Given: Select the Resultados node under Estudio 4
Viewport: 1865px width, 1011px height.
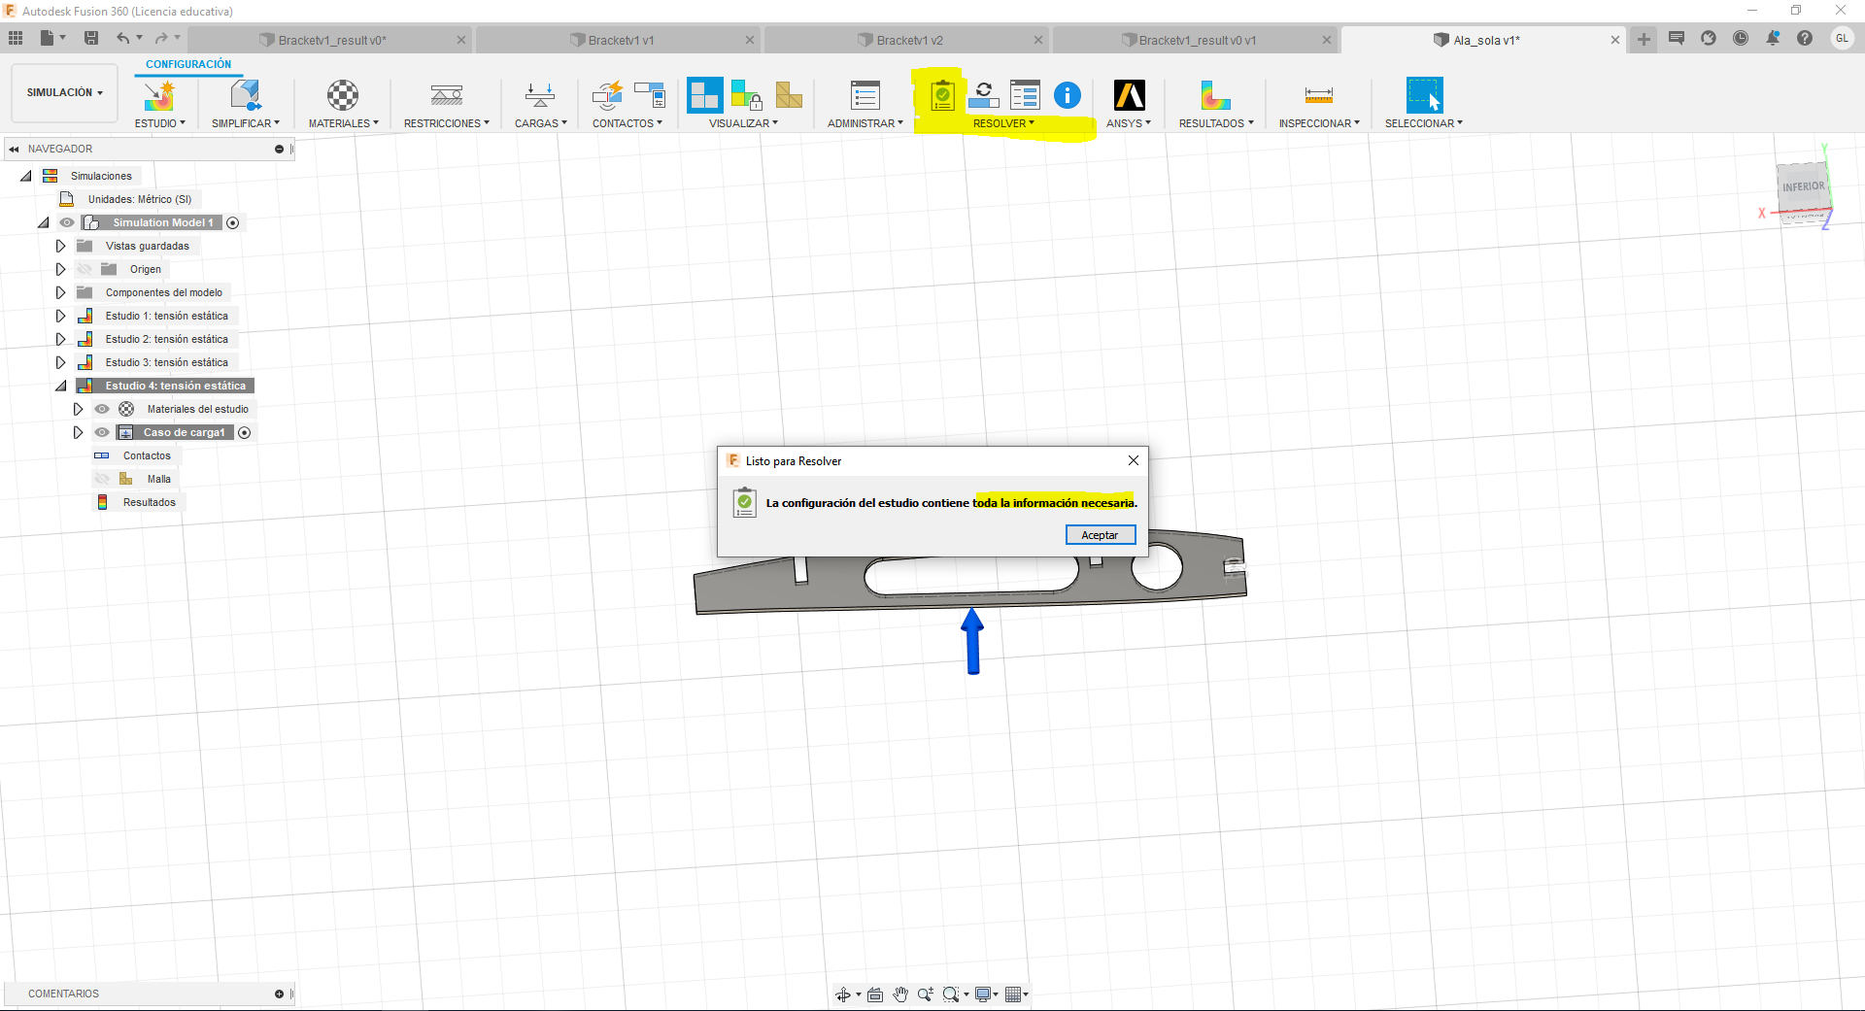Looking at the screenshot, I should pos(149,502).
